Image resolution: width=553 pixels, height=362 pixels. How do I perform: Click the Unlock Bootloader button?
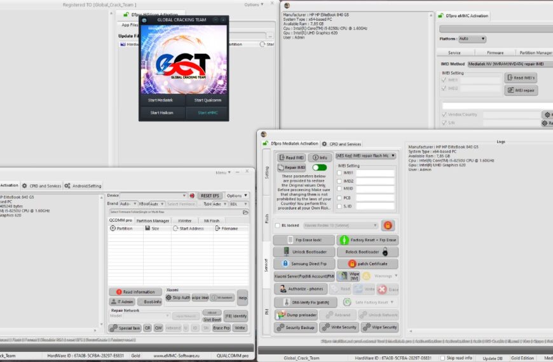coord(304,251)
